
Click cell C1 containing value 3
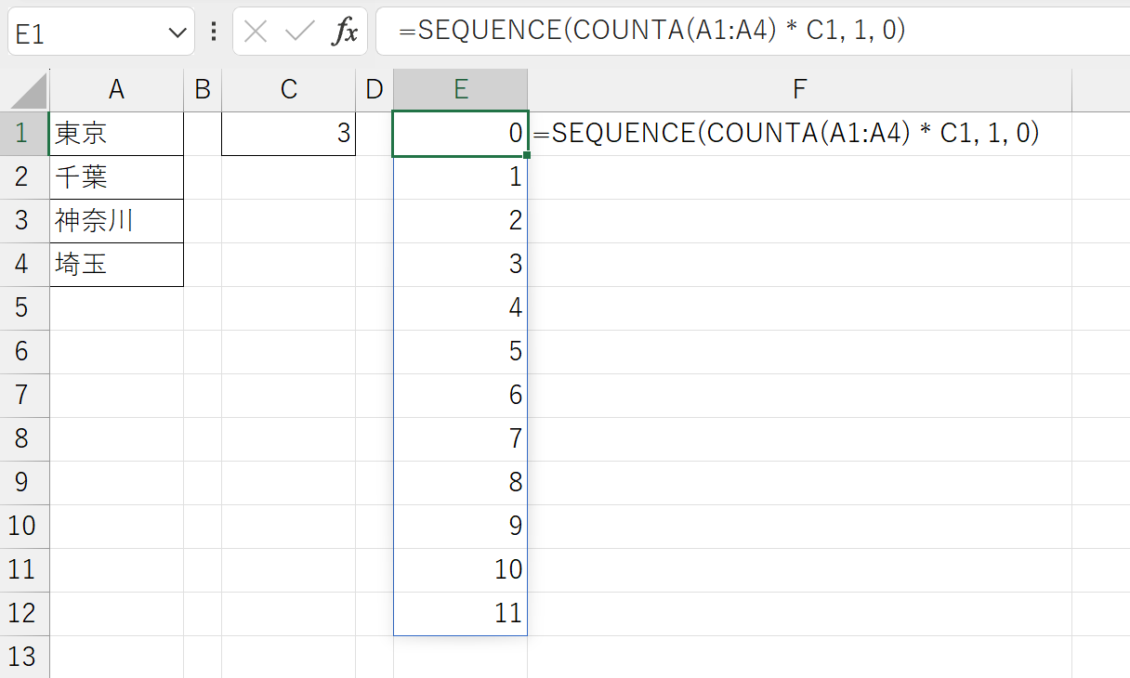289,134
